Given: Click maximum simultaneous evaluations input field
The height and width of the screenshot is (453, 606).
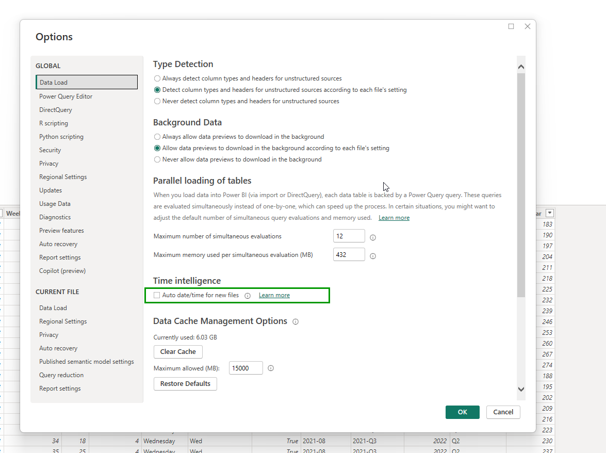Looking at the screenshot, I should [349, 236].
